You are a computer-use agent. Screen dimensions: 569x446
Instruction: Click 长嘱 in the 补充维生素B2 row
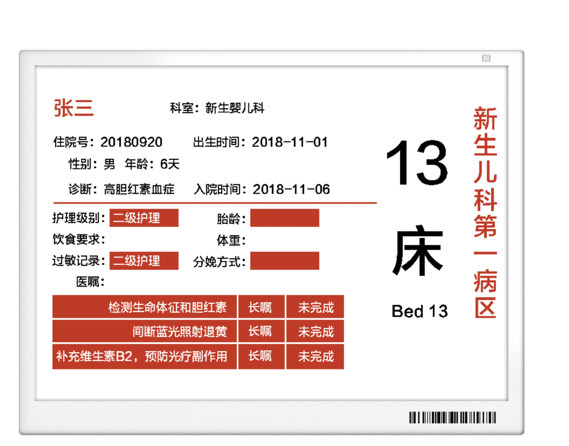tap(261, 356)
